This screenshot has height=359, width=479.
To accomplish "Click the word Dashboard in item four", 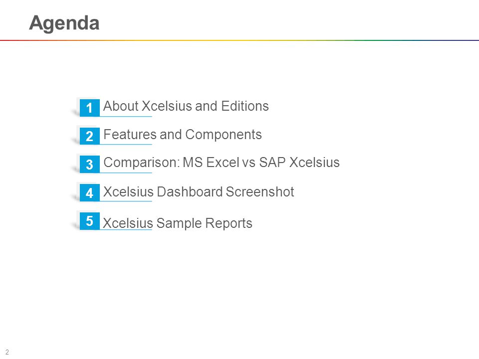I will [x=190, y=192].
